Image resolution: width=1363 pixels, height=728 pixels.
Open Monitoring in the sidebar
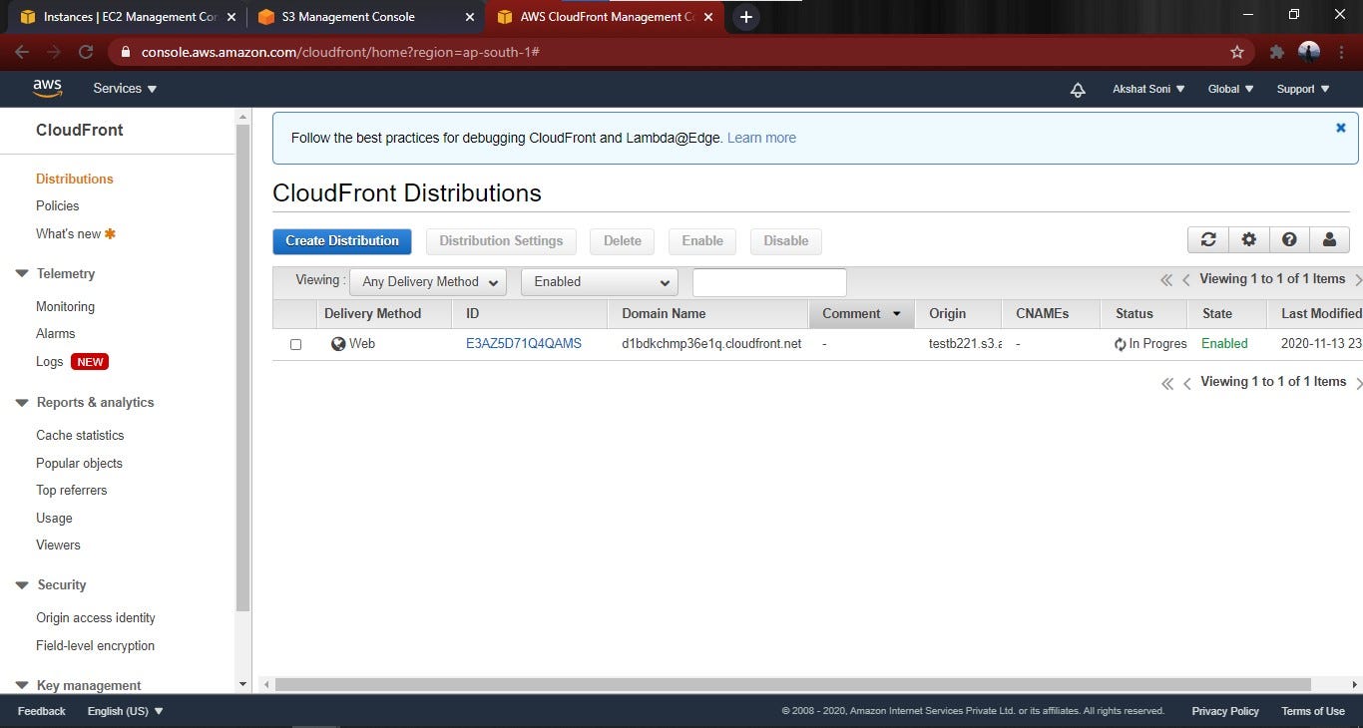(66, 306)
